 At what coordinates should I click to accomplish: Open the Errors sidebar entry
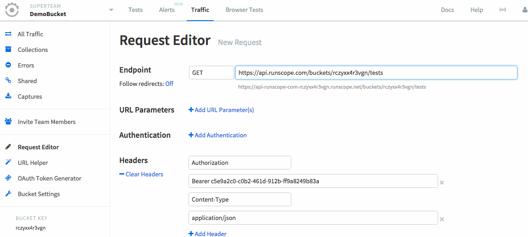(x=26, y=65)
